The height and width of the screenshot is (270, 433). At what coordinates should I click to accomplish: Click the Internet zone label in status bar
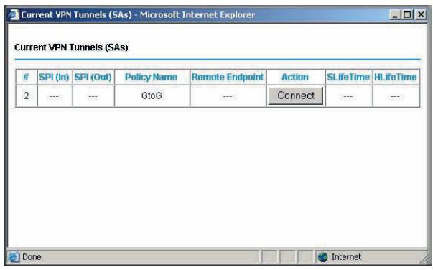(x=346, y=257)
